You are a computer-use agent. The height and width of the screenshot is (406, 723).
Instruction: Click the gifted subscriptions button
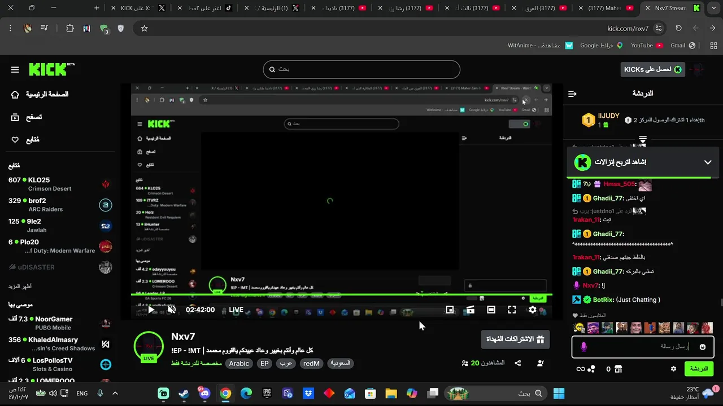tap(515, 339)
